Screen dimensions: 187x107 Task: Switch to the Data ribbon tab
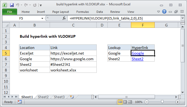(x=100, y=12)
